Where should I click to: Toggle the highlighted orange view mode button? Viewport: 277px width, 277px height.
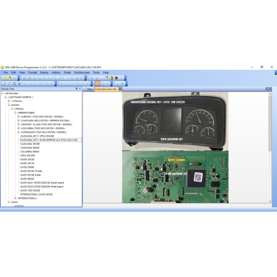tap(98, 84)
